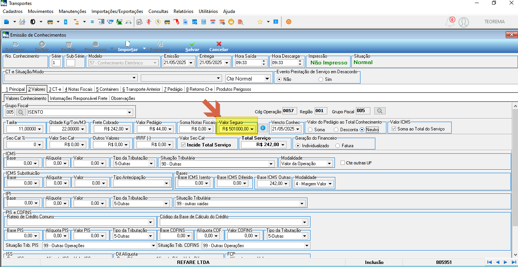Viewport: 518px width, 267px height.
Task: Click the Valor Seguro input field
Action: pos(237,129)
